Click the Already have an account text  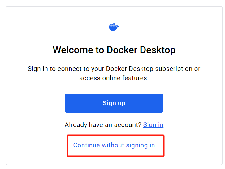pyautogui.click(x=103, y=125)
